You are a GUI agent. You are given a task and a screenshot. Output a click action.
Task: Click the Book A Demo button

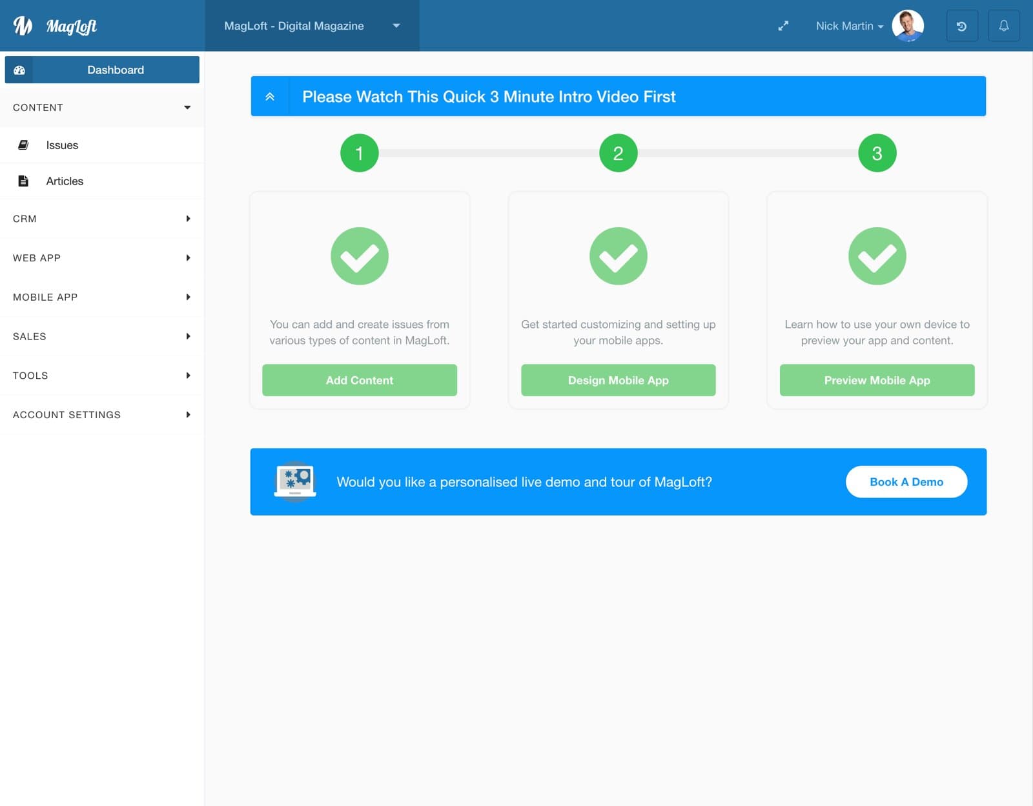click(x=906, y=482)
